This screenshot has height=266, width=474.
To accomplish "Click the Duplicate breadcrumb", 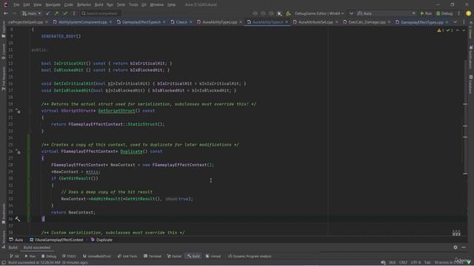I will point(101,240).
